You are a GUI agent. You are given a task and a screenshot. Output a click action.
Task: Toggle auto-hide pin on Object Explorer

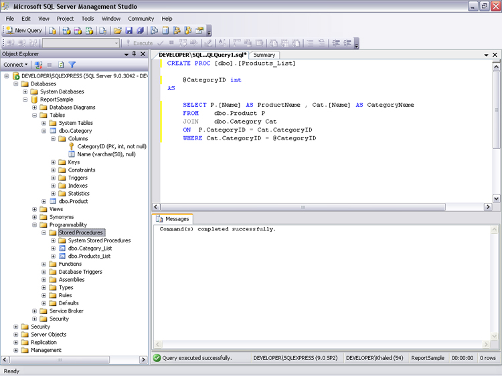tap(134, 54)
